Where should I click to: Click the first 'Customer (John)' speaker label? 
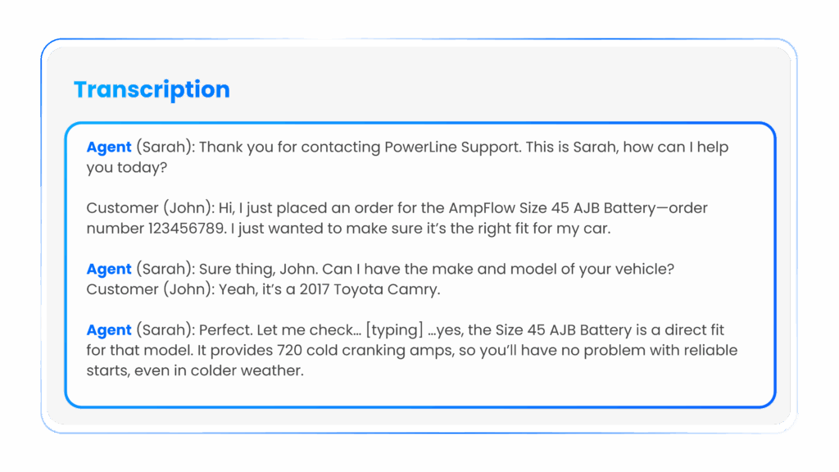(x=151, y=208)
